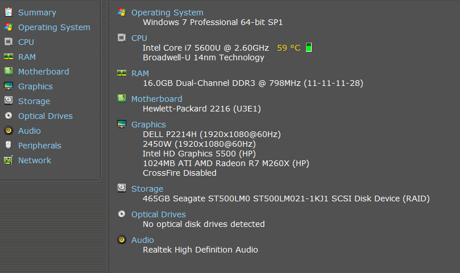Open the Peripherals section in sidebar
Screen dimensions: 460x273
point(39,146)
